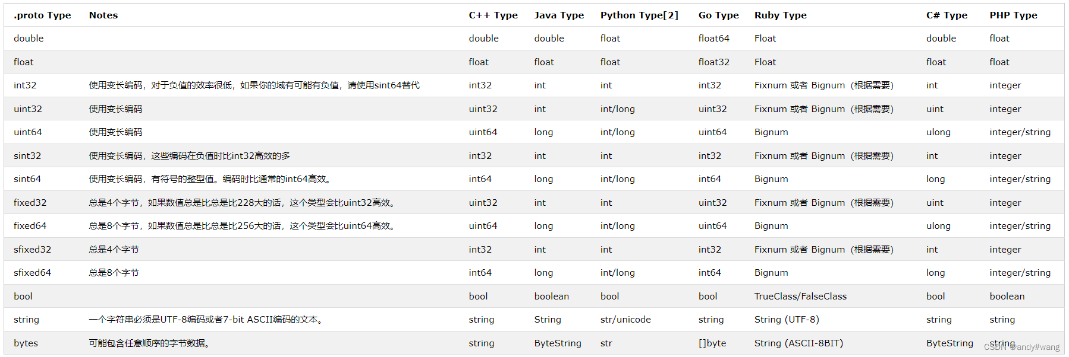Viewport: 1069px width, 357px height.
Task: Select "str/unicode" in the Python column
Action: (x=625, y=320)
